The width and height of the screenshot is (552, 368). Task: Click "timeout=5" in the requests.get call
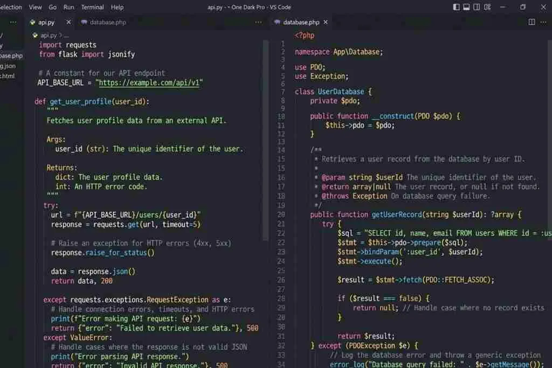180,225
